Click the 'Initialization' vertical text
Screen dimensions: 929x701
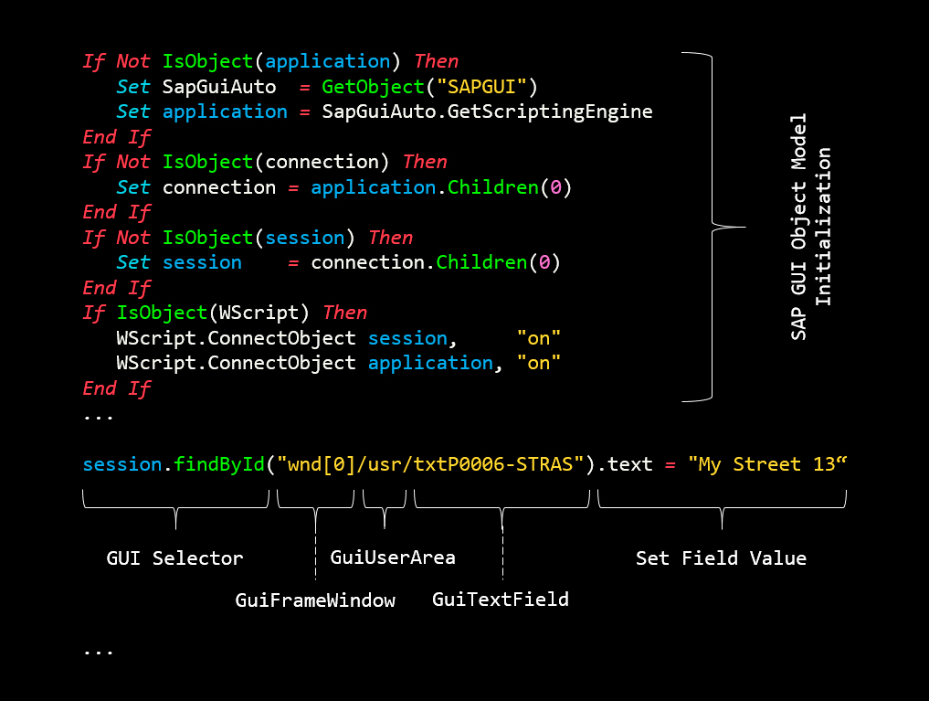pos(824,227)
